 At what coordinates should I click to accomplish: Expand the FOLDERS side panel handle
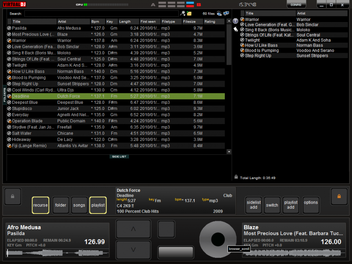click(x=4, y=95)
